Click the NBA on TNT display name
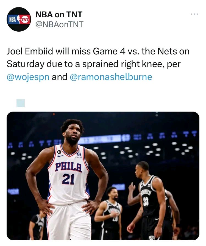The image size is (206, 246). point(59,14)
